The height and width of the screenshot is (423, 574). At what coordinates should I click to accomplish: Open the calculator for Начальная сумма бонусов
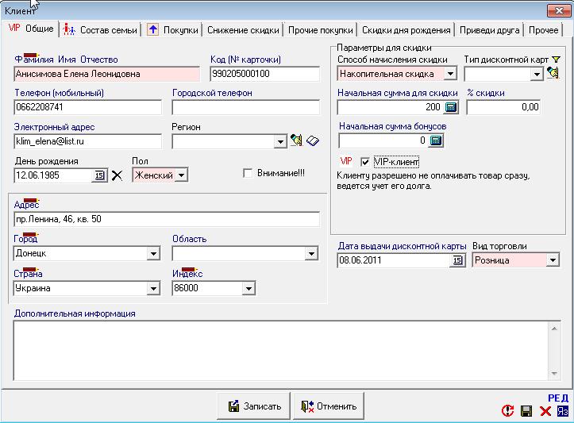coord(435,140)
